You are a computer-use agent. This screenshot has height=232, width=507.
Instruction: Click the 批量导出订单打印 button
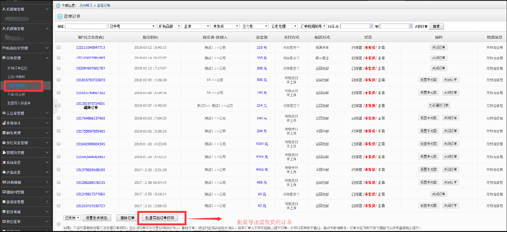pyautogui.click(x=160, y=218)
